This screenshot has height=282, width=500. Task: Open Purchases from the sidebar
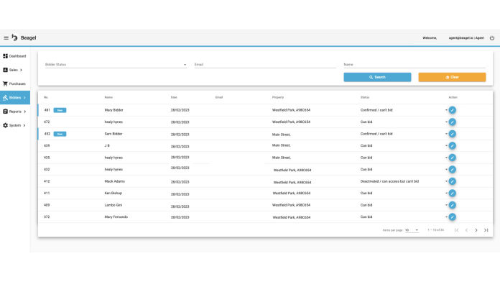[x=15, y=83]
